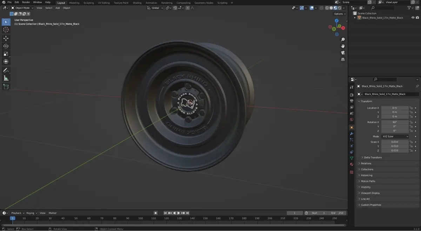Select the Select Box tool
This screenshot has width=421, height=231.
[6, 22]
